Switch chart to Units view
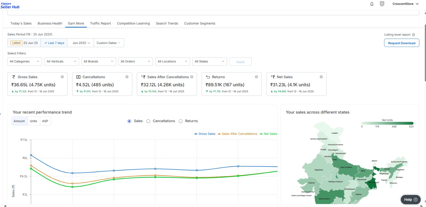Viewport: 426px width, 207px height. [x=34, y=121]
